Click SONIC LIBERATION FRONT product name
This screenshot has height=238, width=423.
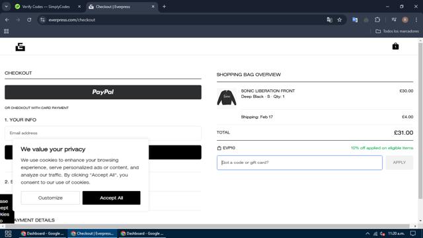pos(268,91)
